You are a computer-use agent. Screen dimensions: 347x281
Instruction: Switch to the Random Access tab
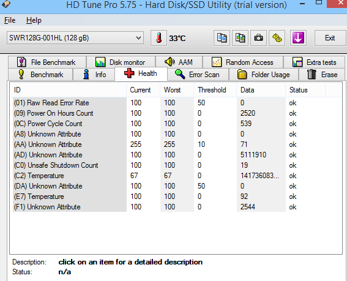point(243,62)
